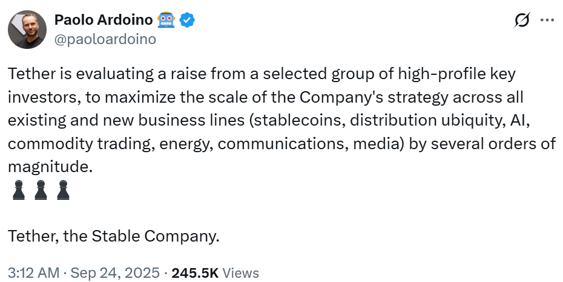The width and height of the screenshot is (563, 282).
Task: Click the Grok slashed-circle icon
Action: pyautogui.click(x=520, y=21)
